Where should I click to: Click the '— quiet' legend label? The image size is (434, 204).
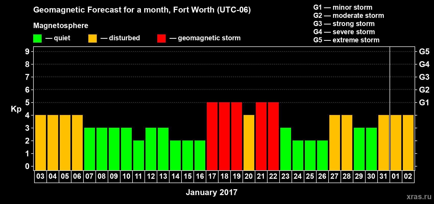coord(58,38)
